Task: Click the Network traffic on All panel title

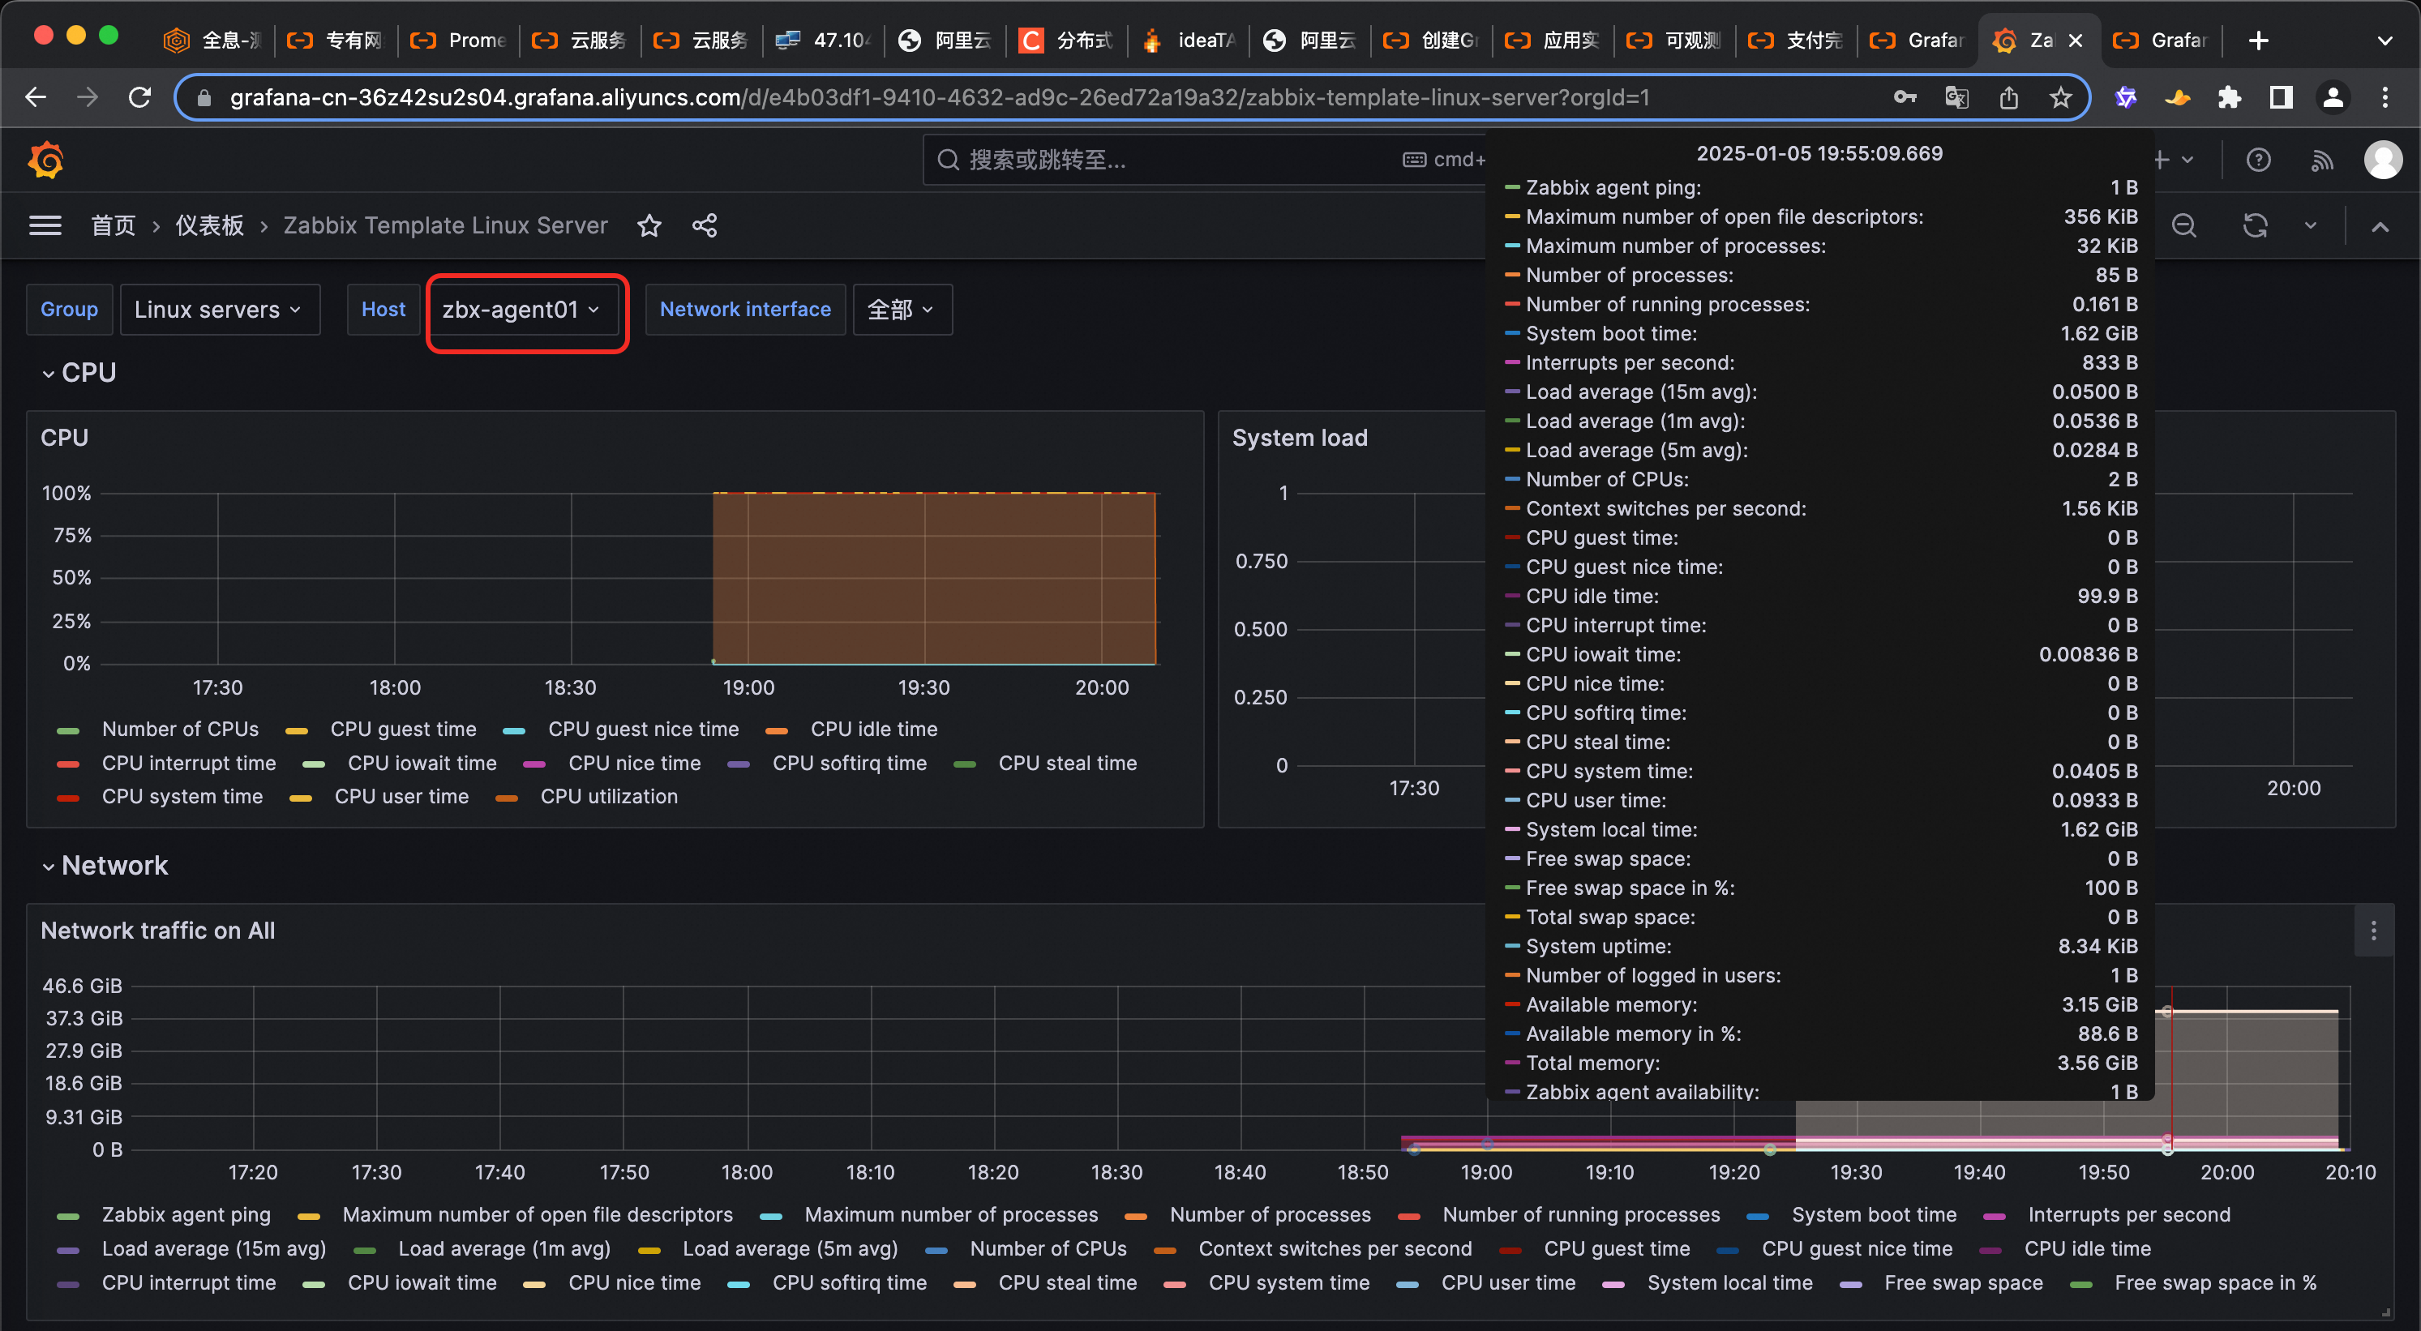Action: click(158, 930)
